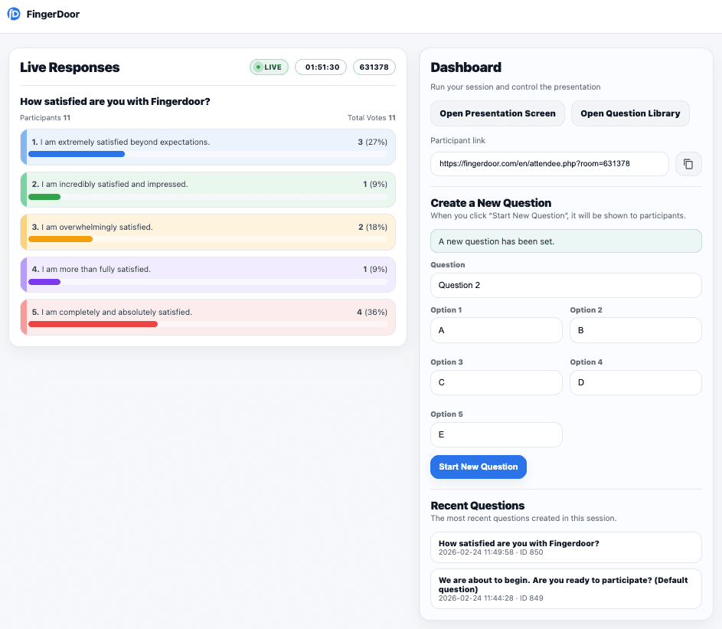The width and height of the screenshot is (722, 629).
Task: Open recent question 'How satisfied are you with Fingerdoor?'
Action: pos(565,547)
